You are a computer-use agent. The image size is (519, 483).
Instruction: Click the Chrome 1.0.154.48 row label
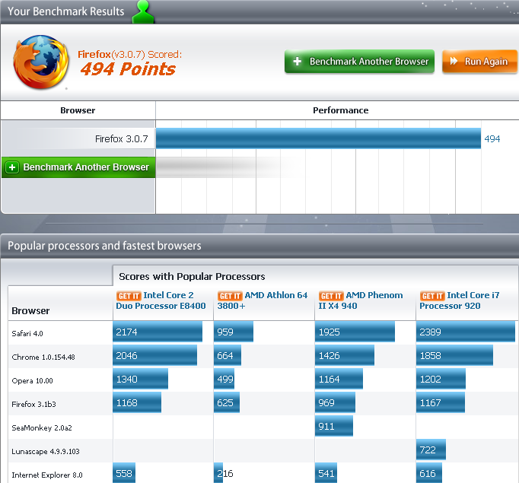coord(43,357)
